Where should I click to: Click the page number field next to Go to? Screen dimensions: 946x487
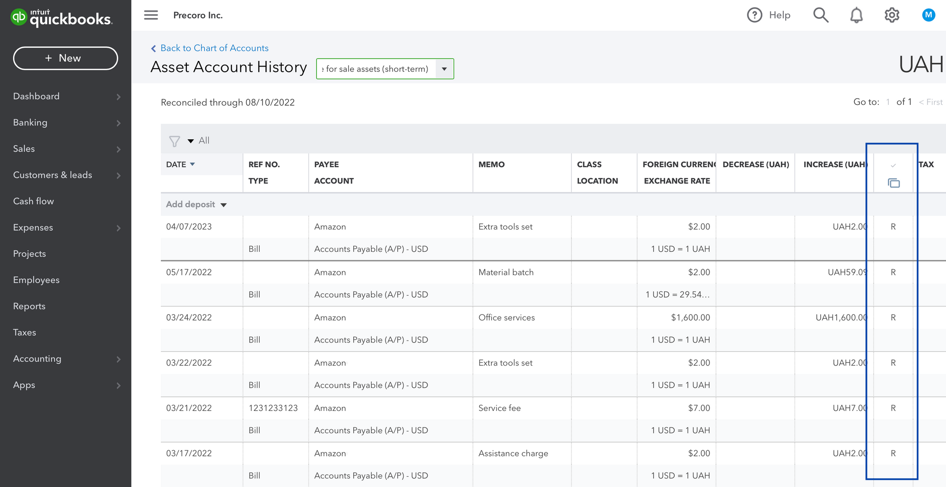(888, 102)
